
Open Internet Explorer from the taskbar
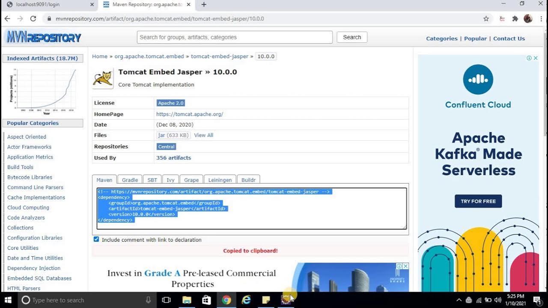246,300
